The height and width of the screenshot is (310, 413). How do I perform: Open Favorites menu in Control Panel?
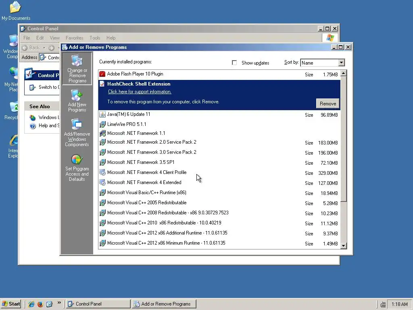[74, 38]
